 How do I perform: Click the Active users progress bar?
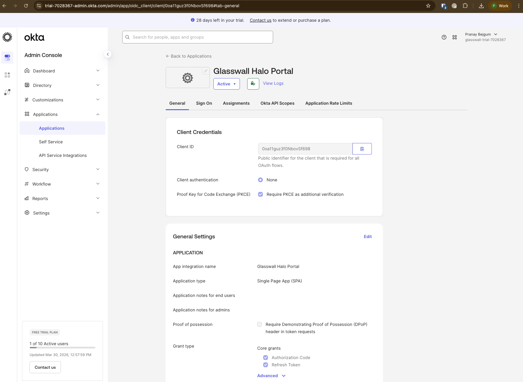[62, 348]
